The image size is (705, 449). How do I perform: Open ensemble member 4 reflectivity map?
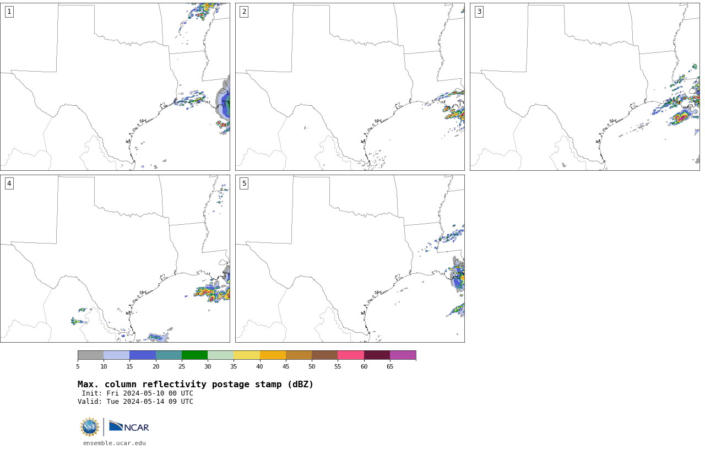pos(115,259)
